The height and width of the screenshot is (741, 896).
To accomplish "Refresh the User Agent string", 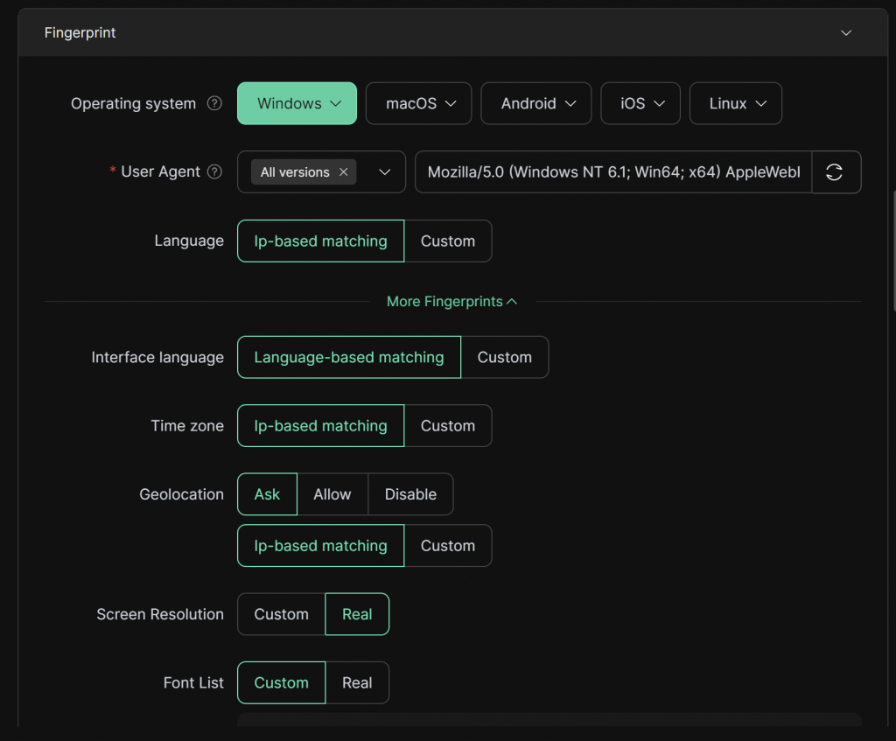I will point(835,172).
